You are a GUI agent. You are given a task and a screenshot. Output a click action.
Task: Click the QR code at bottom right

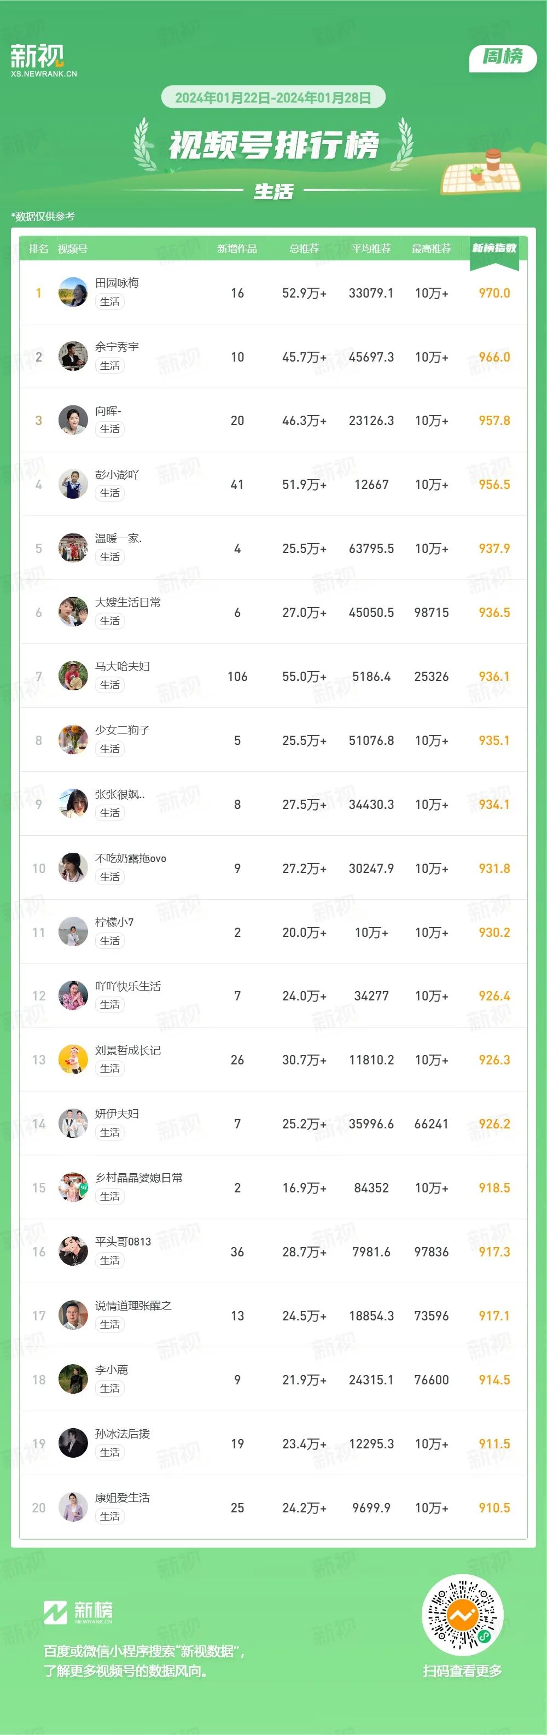(462, 1615)
